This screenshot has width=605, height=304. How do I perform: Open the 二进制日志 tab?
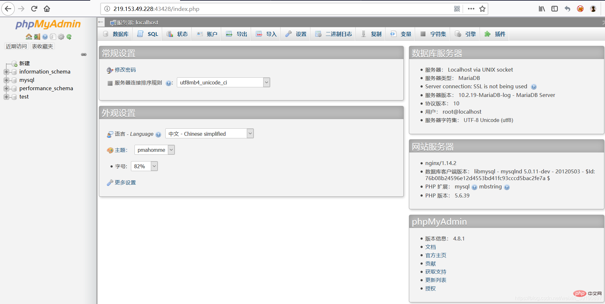(x=333, y=34)
